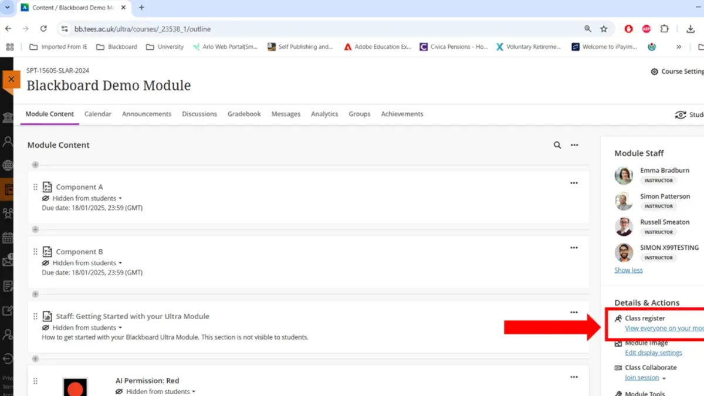Add content above Component A with plus
This screenshot has height=396, width=704.
point(35,165)
